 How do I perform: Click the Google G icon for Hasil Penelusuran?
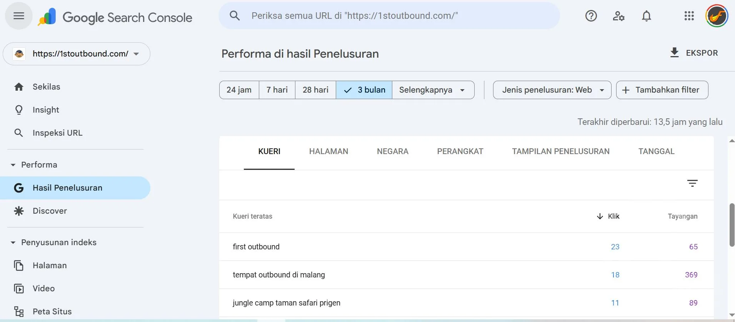pyautogui.click(x=19, y=188)
